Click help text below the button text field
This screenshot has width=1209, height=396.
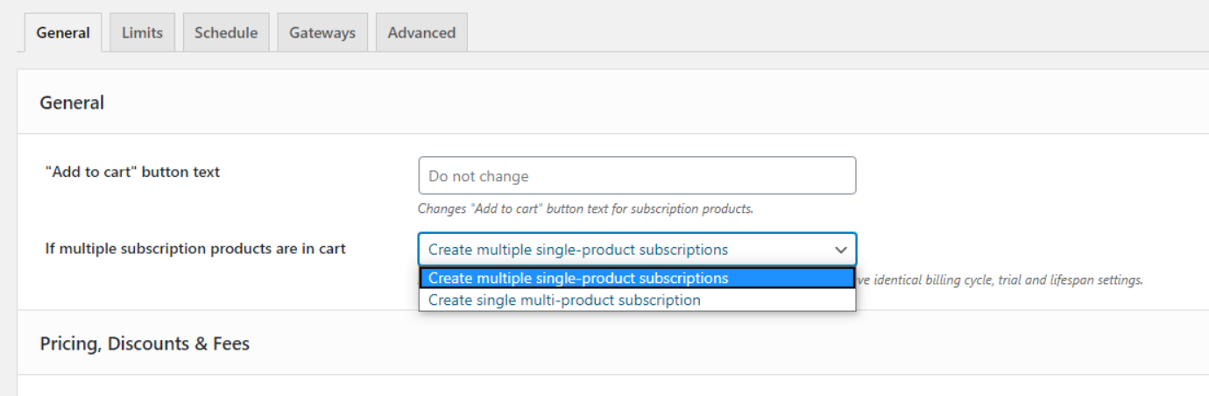(x=585, y=209)
